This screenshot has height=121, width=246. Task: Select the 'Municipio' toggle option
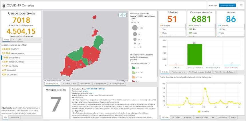tap(213, 5)
